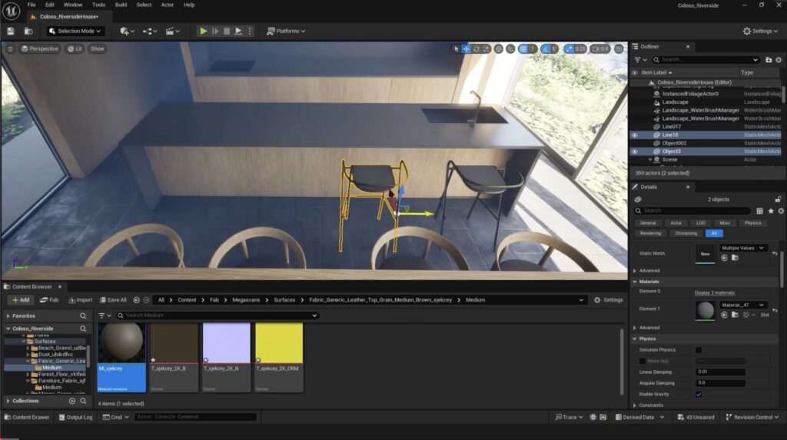Click the Stop simulation button
This screenshot has width=787, height=440.
(x=227, y=31)
